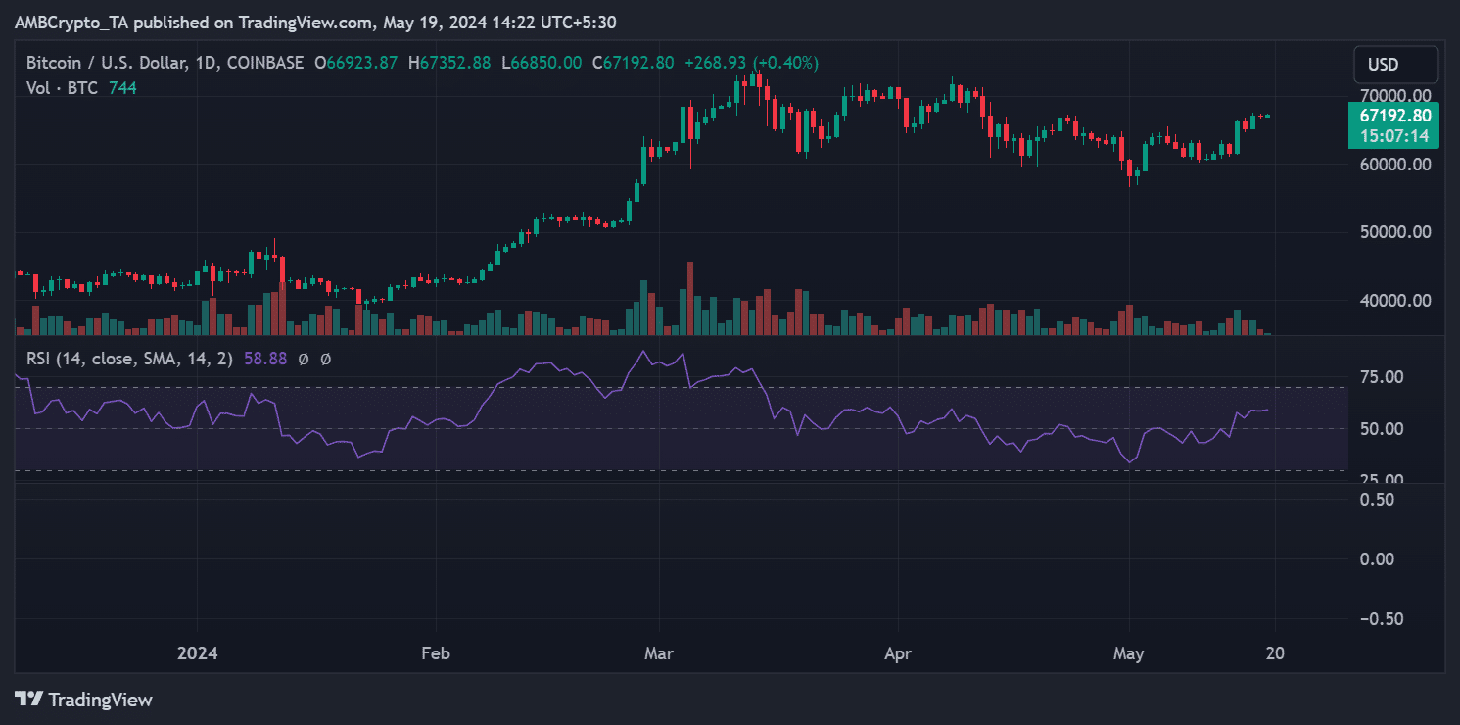Click the high value H67352.88
Screen dimensions: 1460x725
tap(449, 63)
